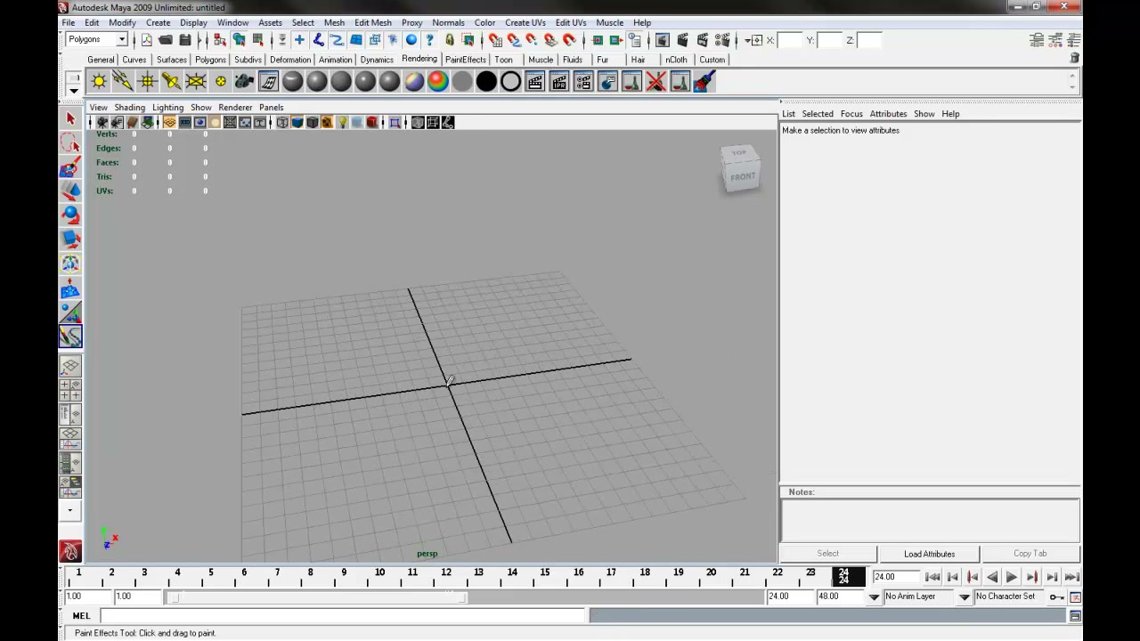Click the FRONT face of view cube
This screenshot has width=1140, height=641.
(743, 176)
